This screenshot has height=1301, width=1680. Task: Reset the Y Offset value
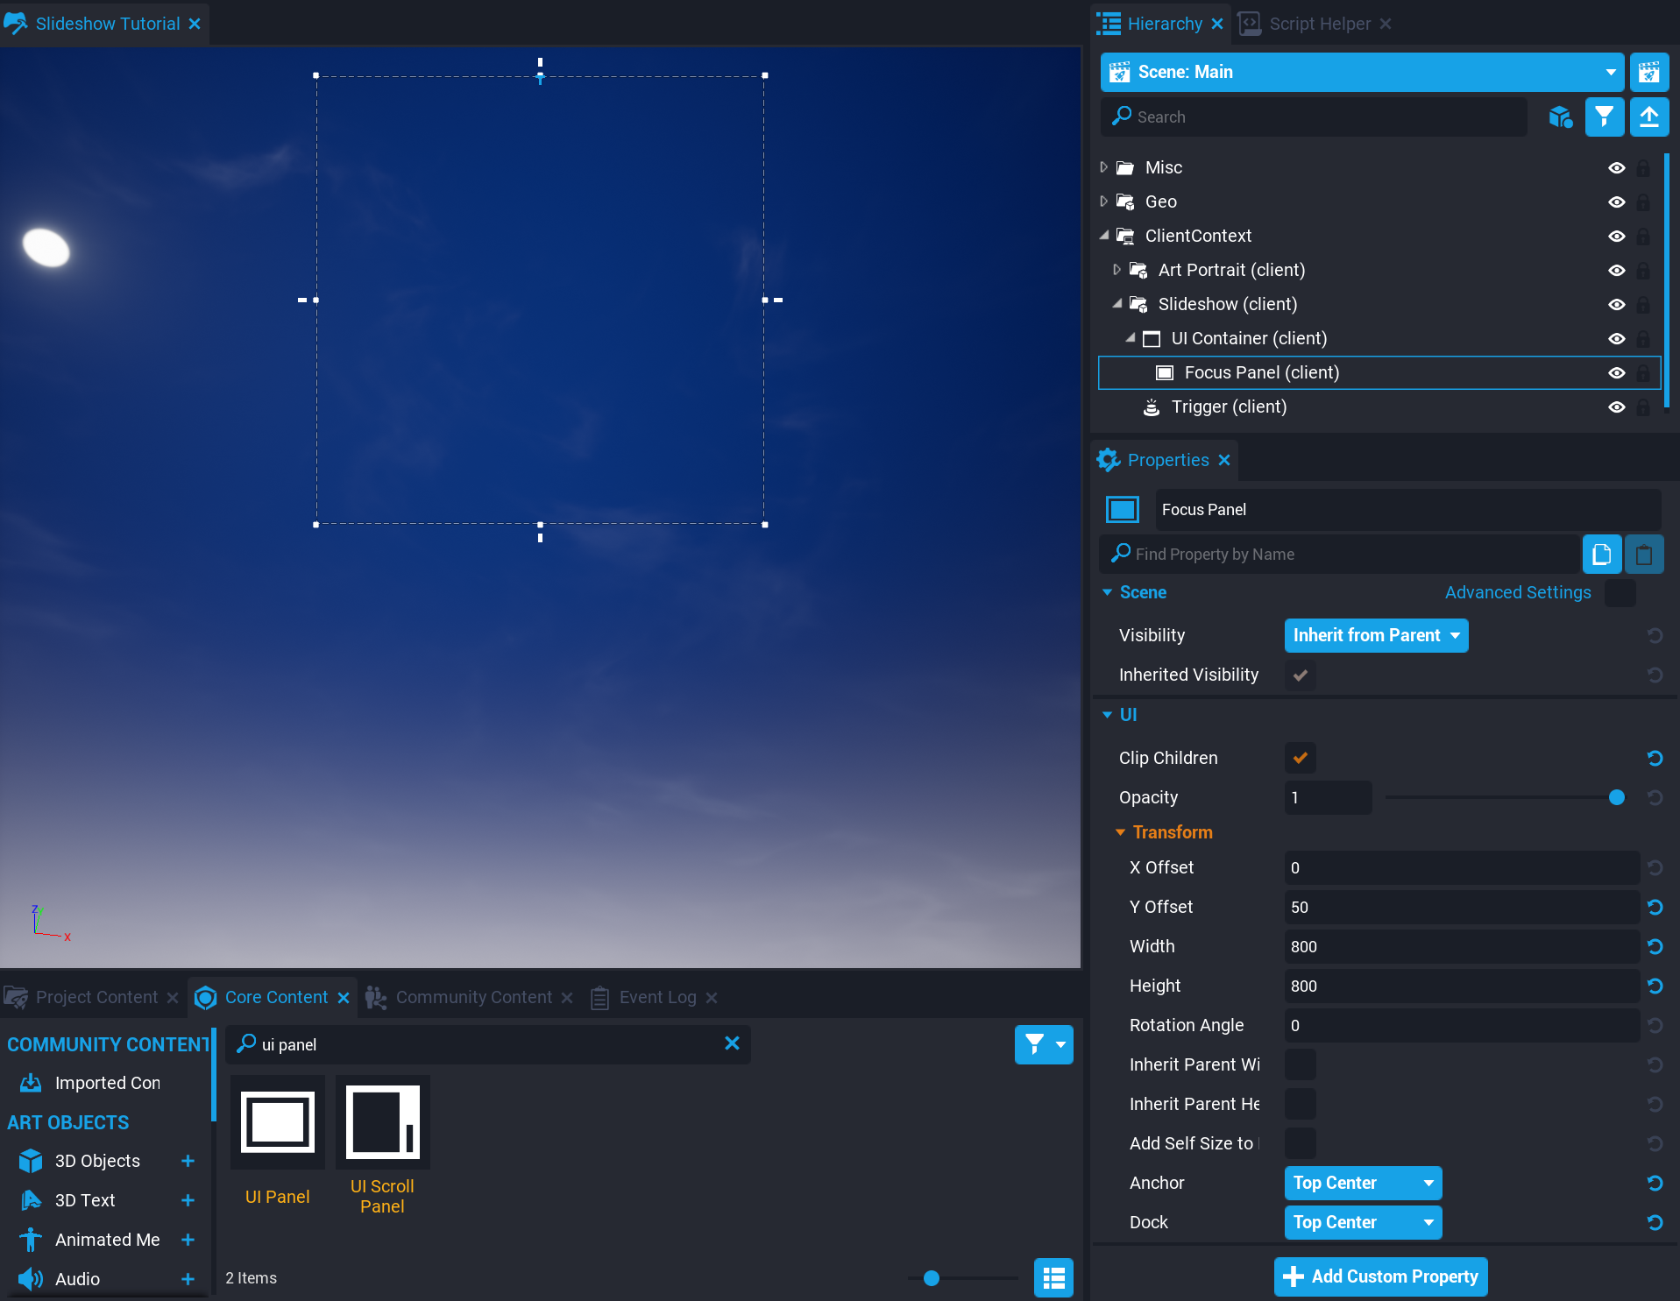[1655, 907]
